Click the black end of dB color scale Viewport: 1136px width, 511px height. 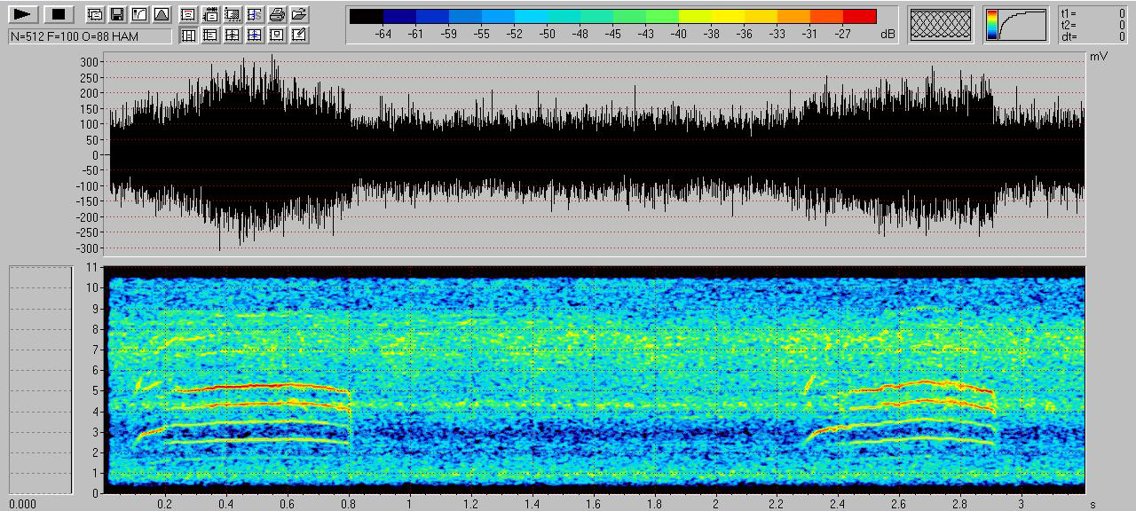click(366, 16)
